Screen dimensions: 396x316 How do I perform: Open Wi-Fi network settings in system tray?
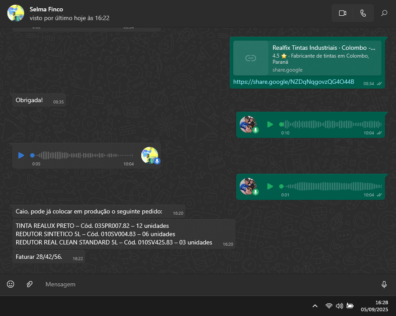329,306
